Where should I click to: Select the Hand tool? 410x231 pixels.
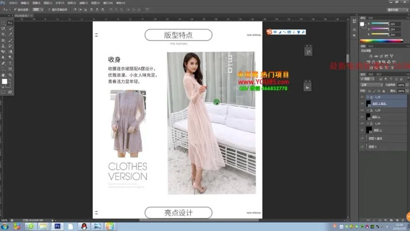[x=4, y=75]
